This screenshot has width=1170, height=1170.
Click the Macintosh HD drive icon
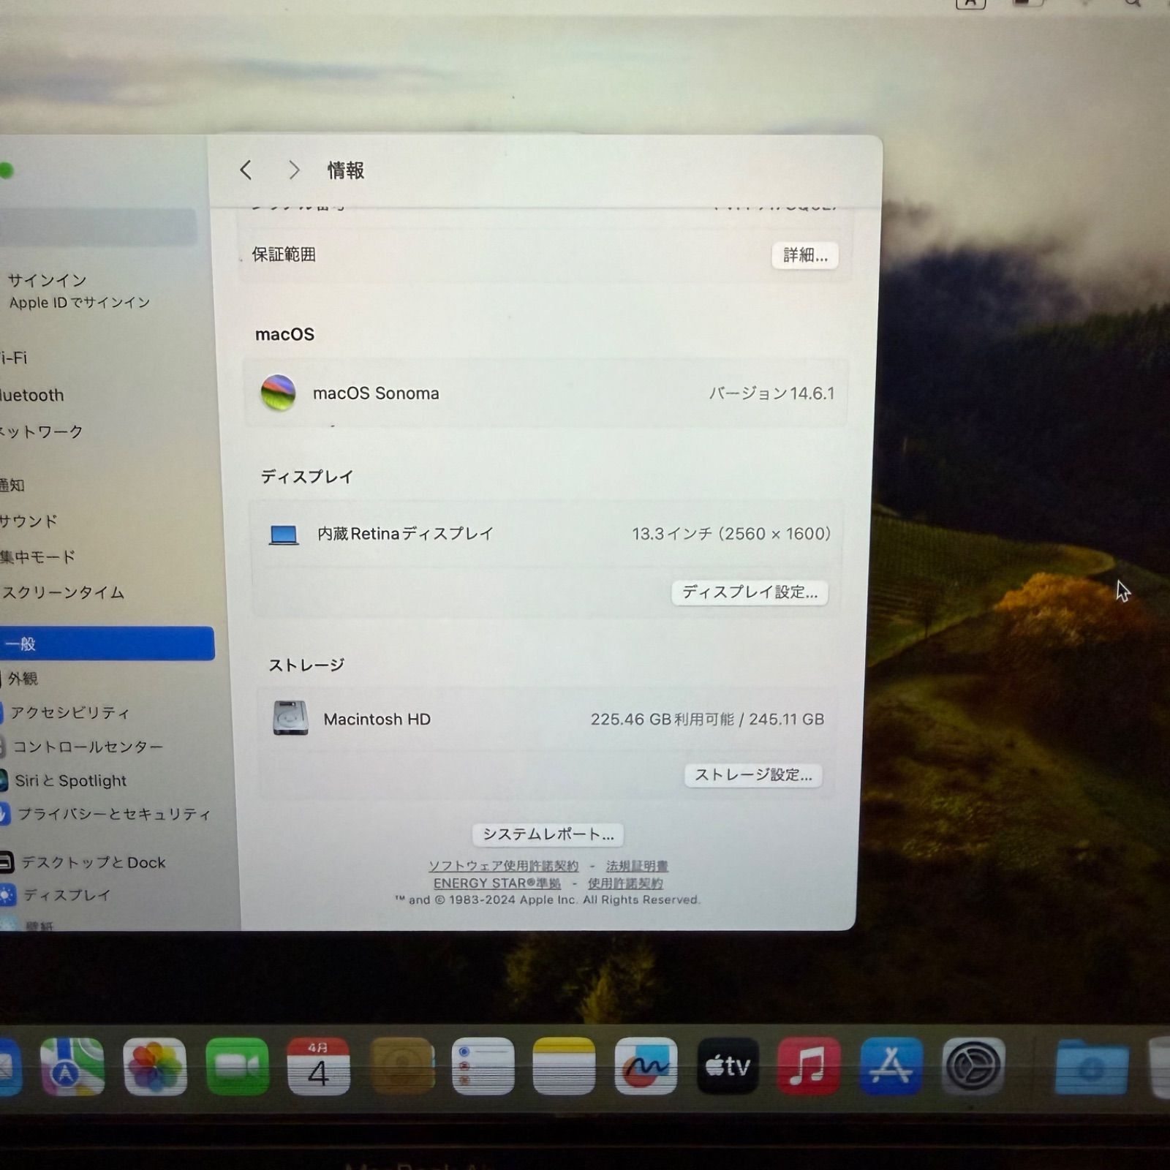(x=290, y=717)
